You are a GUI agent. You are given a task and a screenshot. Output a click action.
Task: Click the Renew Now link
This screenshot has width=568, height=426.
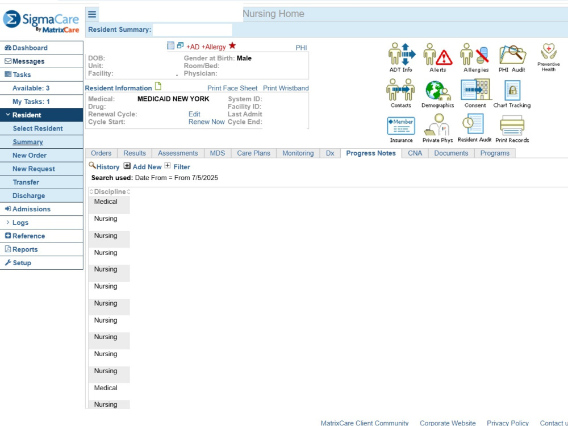pyautogui.click(x=207, y=122)
